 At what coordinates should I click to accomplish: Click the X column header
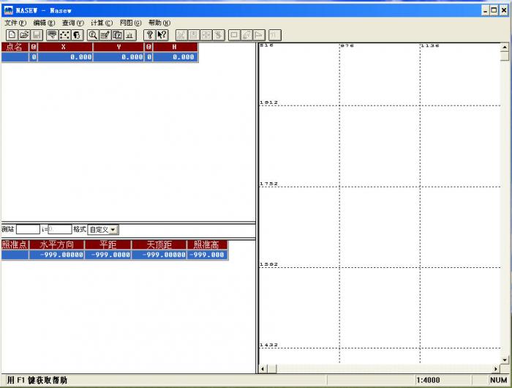pyautogui.click(x=64, y=47)
